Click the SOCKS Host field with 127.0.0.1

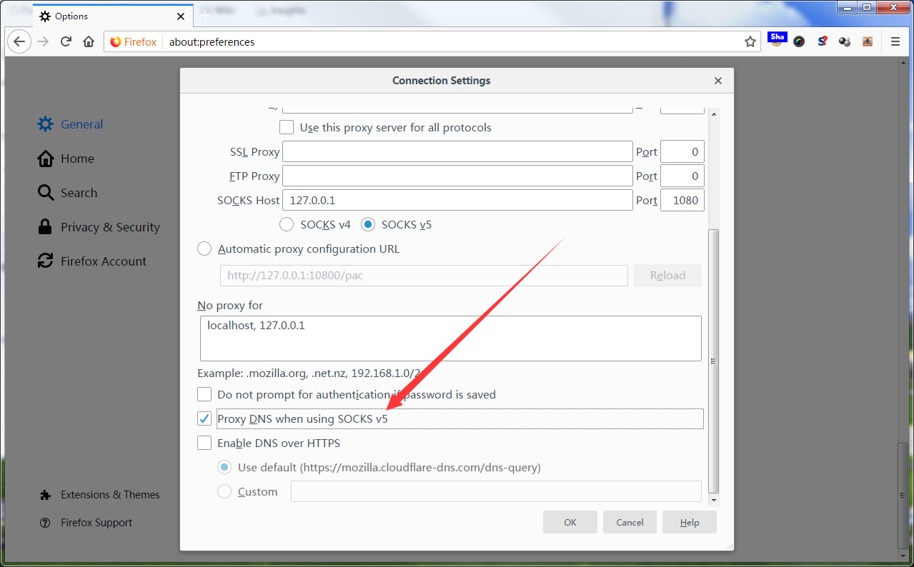pyautogui.click(x=457, y=200)
